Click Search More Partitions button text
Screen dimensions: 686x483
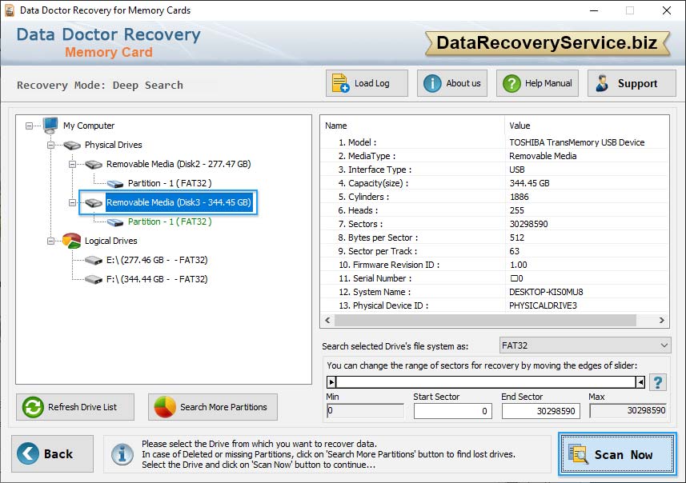pos(223,407)
